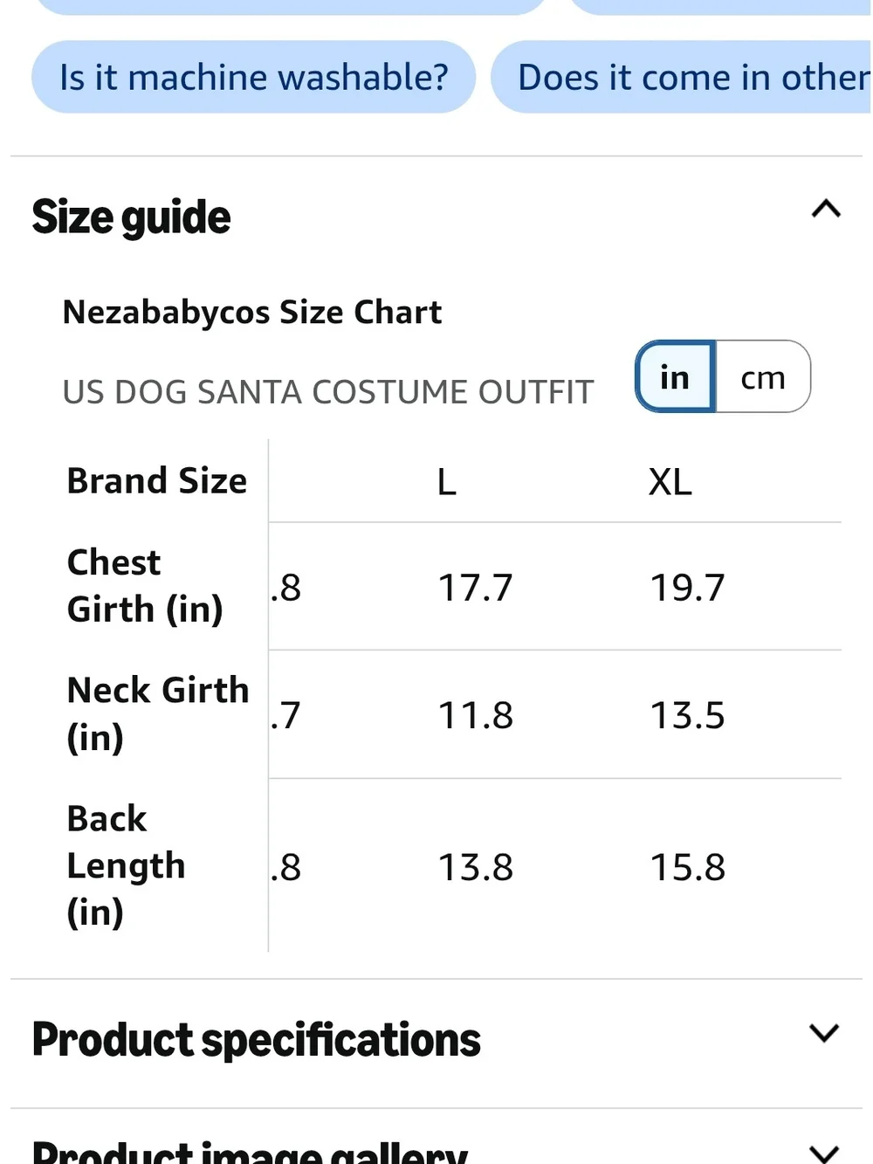873x1164 pixels.
Task: Tap the XL back length value 15.8
Action: click(x=688, y=867)
